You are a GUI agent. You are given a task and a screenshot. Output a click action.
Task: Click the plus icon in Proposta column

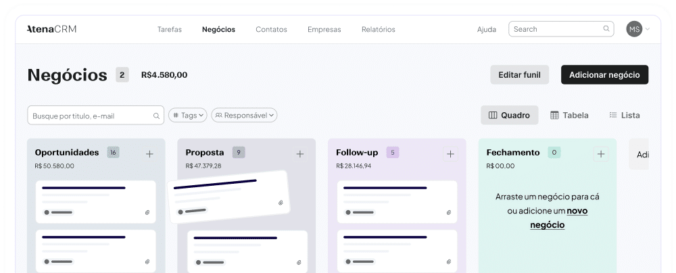pyautogui.click(x=300, y=154)
